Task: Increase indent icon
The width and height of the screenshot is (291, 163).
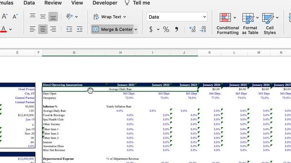Action: point(80,29)
